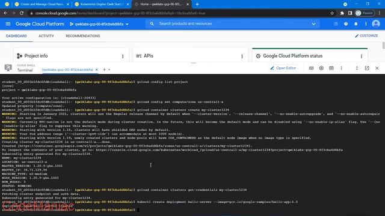385x216 pixels.
Task: Click the NUM_NODES: 3 line
Action: [x=13, y=182]
